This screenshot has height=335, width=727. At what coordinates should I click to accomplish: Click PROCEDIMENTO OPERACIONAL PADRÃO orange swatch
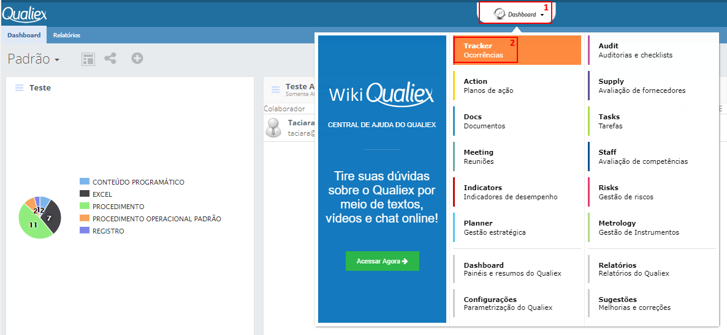pos(85,219)
